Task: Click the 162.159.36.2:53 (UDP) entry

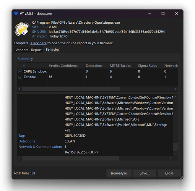Action: click(81, 152)
